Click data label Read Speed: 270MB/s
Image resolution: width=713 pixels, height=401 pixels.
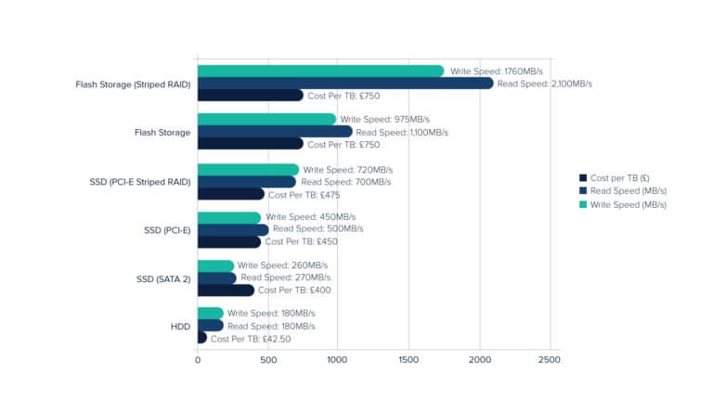click(286, 278)
